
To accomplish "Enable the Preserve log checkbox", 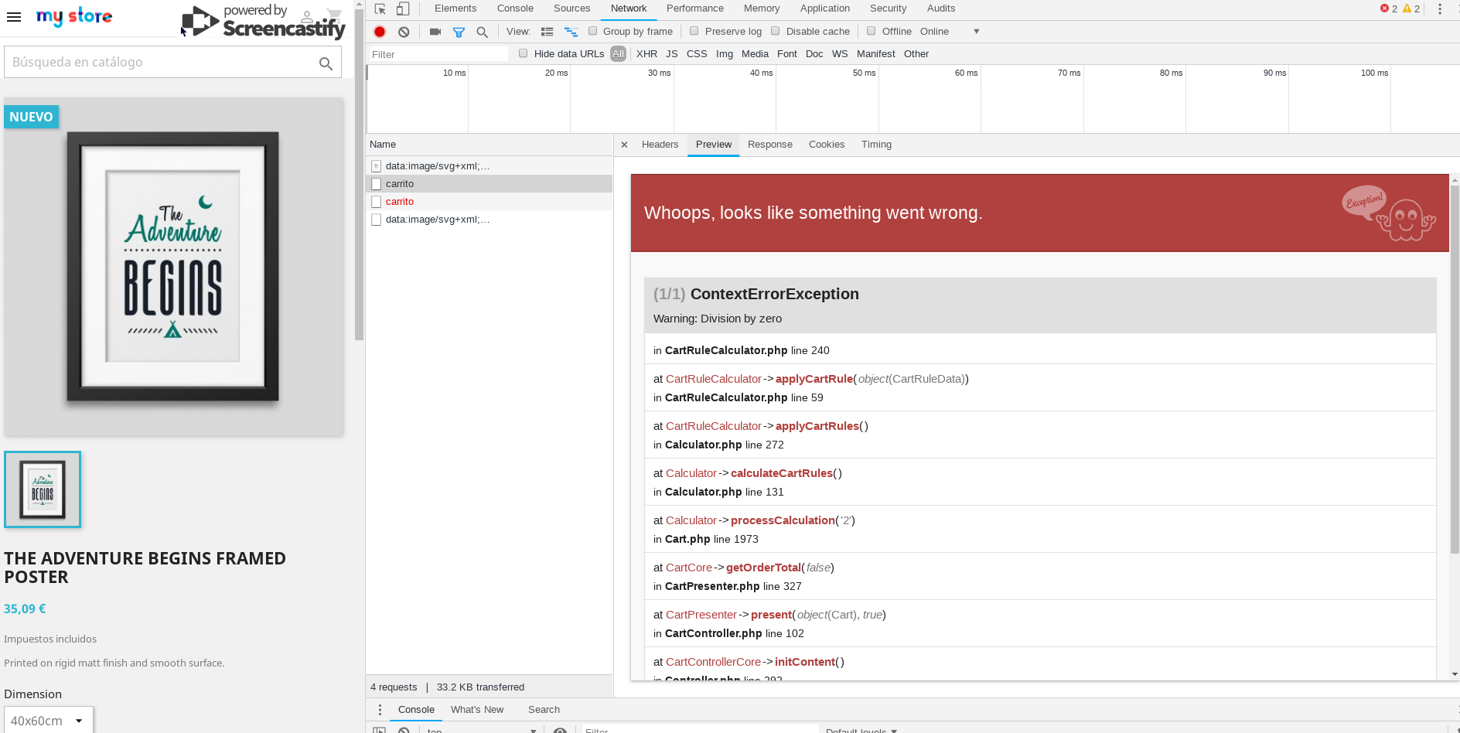I will [x=694, y=31].
